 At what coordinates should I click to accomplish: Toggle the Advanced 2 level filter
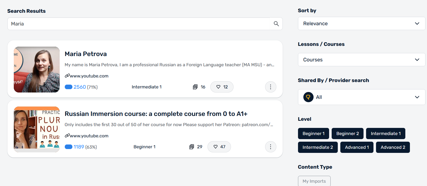pos(393,147)
